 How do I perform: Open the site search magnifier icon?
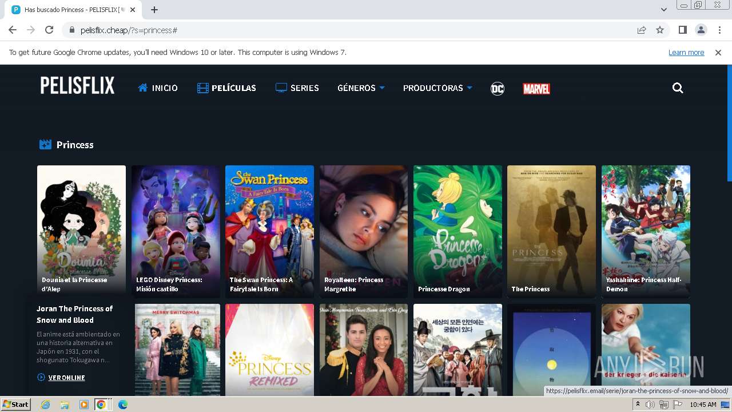point(678,88)
